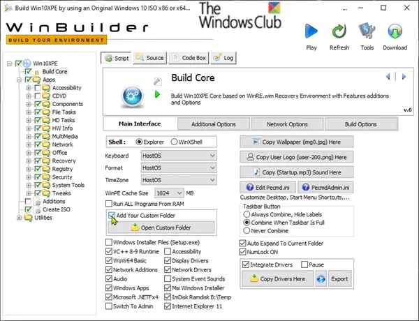Expand the Utilities tree node

coord(19,218)
